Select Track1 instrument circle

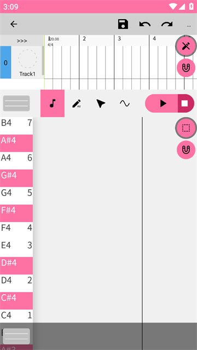pyautogui.click(x=27, y=59)
